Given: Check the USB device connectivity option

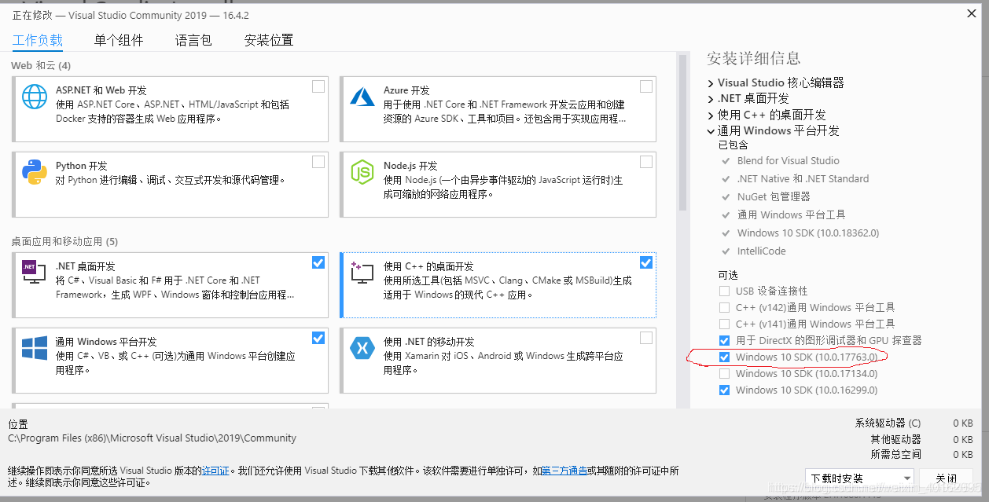Looking at the screenshot, I should click(x=724, y=291).
